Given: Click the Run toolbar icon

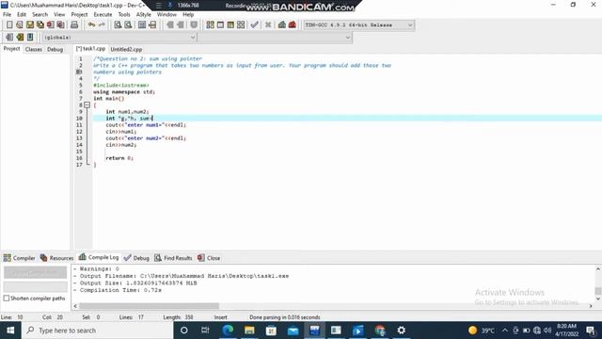Looking at the screenshot, I should point(220,25).
